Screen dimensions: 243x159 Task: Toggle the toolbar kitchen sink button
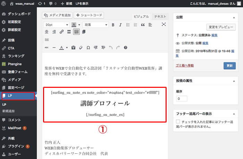click(76, 32)
